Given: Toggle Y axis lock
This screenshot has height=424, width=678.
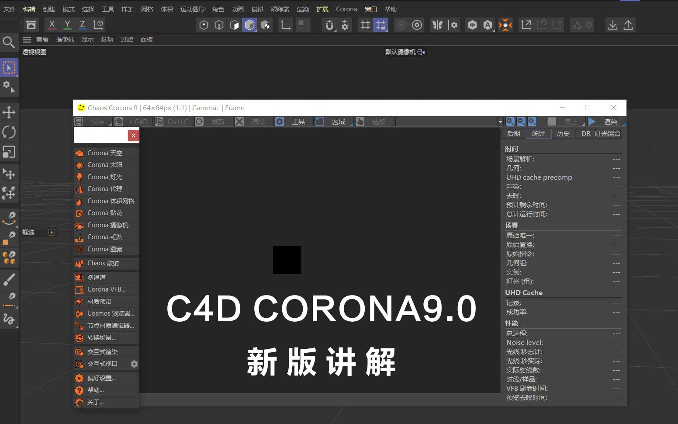Looking at the screenshot, I should coord(67,25).
